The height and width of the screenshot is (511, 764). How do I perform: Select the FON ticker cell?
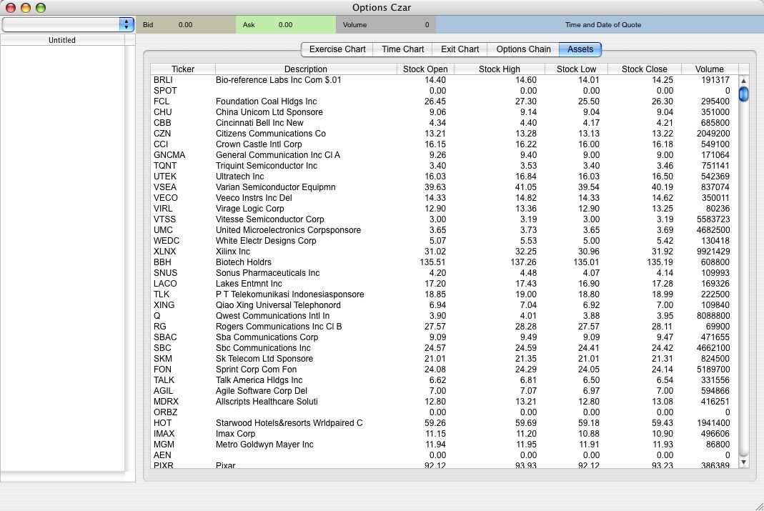162,369
